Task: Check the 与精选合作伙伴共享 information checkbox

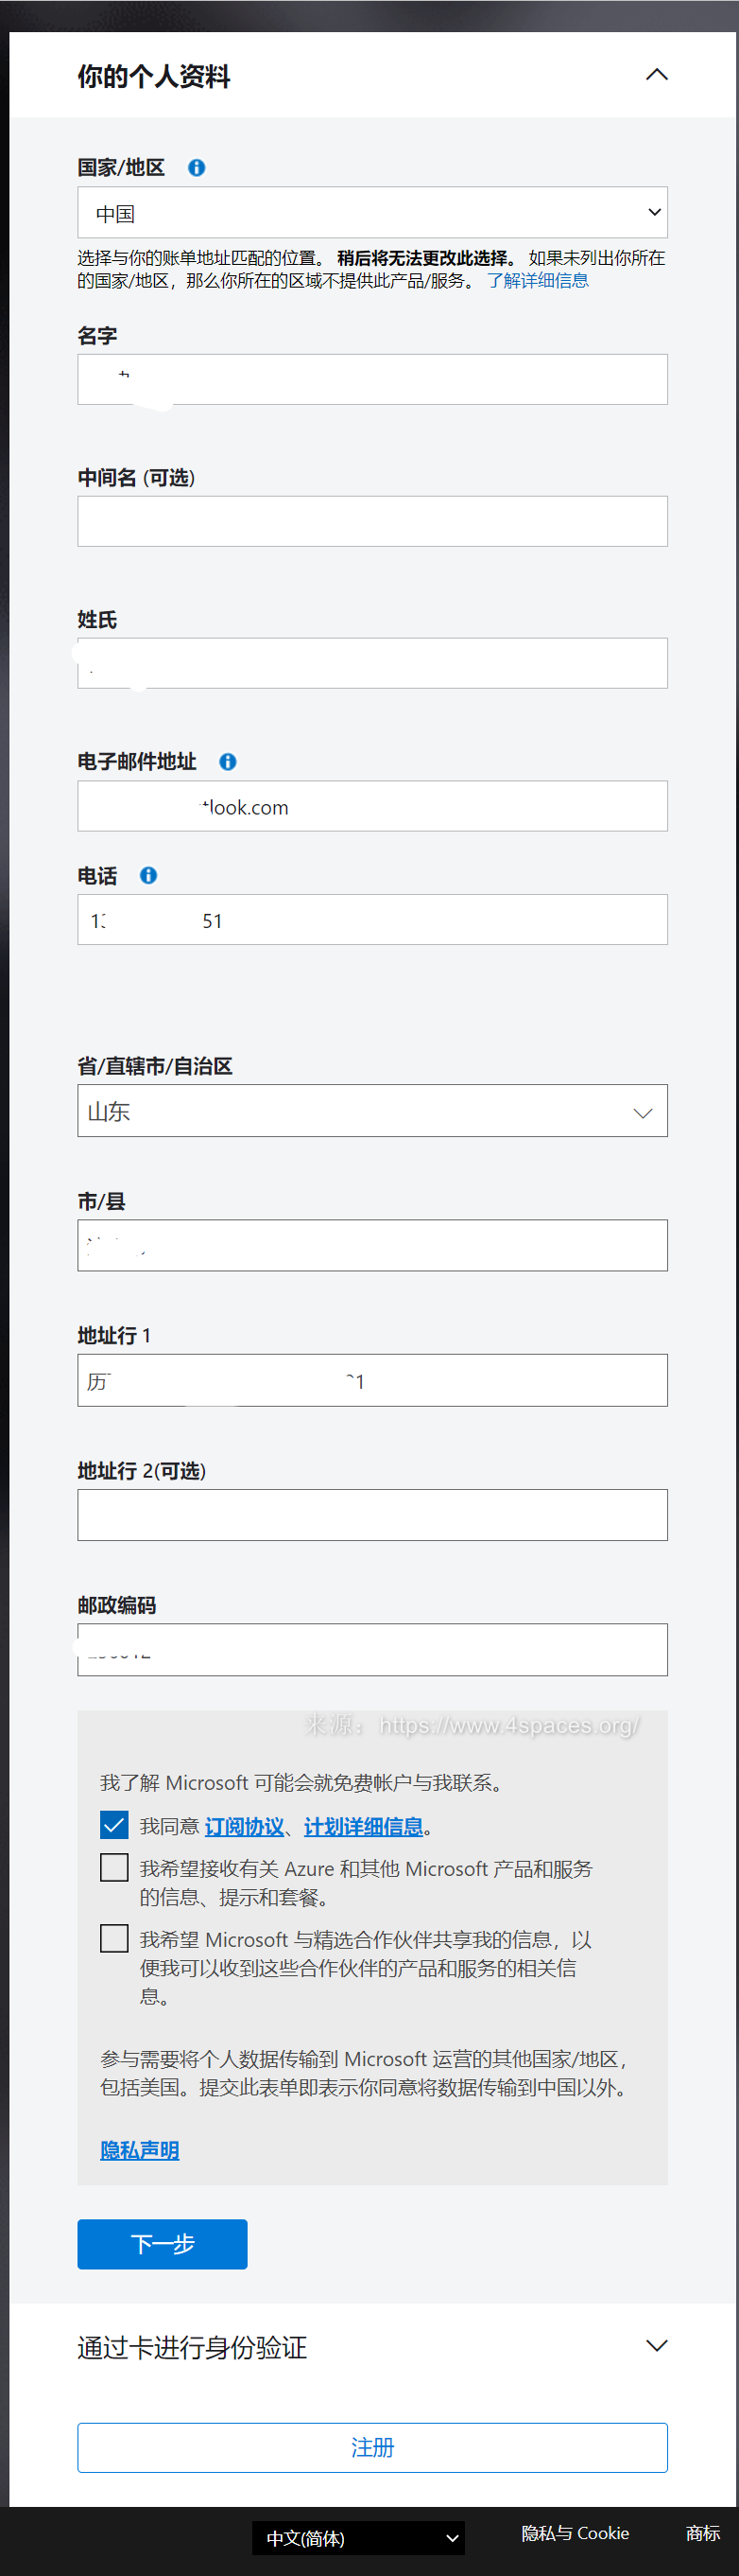Action: click(115, 1939)
